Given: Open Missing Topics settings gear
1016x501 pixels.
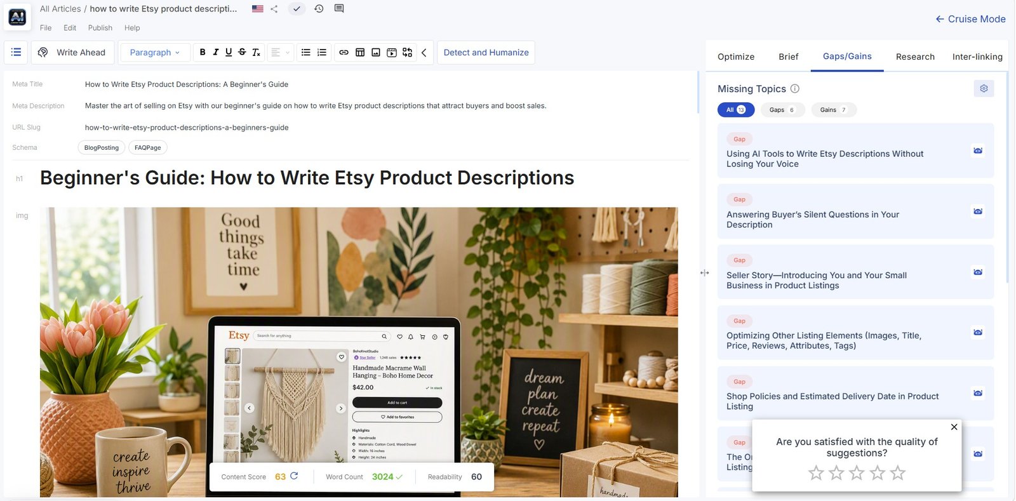Looking at the screenshot, I should pyautogui.click(x=984, y=88).
